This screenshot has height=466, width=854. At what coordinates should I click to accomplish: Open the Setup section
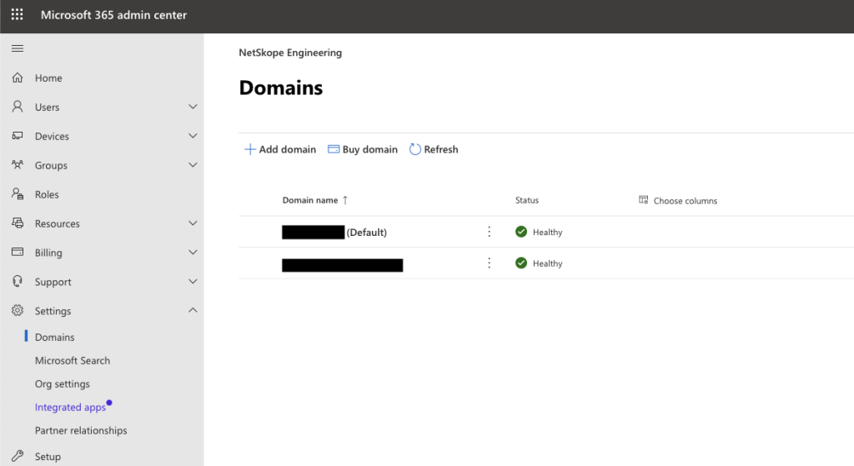tap(48, 457)
